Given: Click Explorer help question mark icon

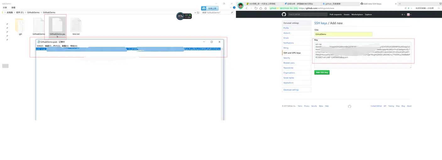Looking at the screenshot, I should 234,7.
